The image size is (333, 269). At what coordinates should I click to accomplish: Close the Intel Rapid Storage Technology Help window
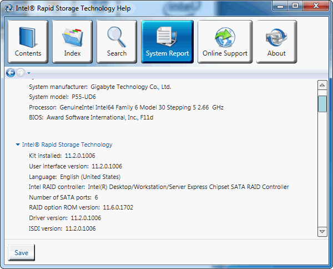pyautogui.click(x=316, y=6)
